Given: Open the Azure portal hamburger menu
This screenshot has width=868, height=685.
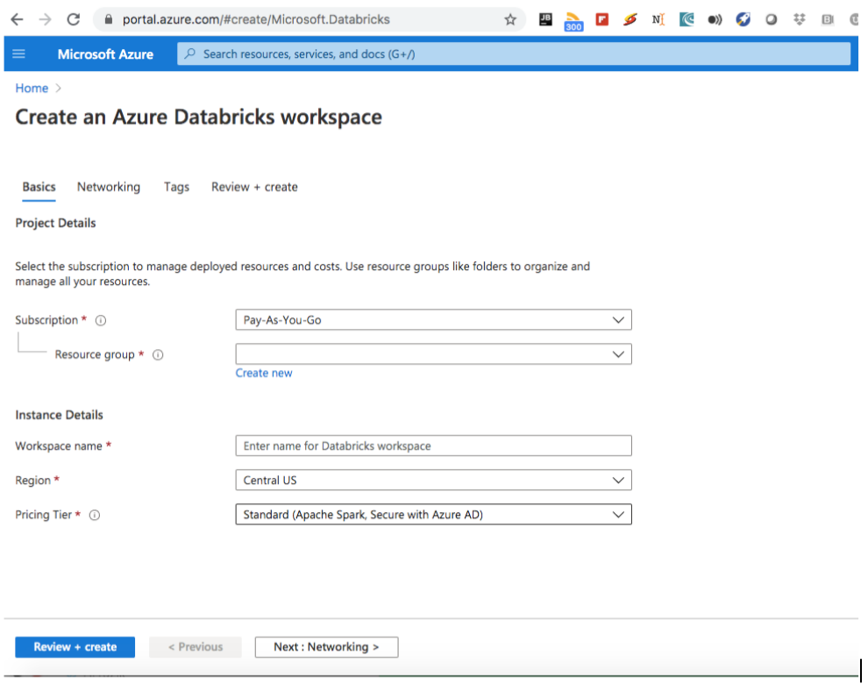Looking at the screenshot, I should 18,54.
